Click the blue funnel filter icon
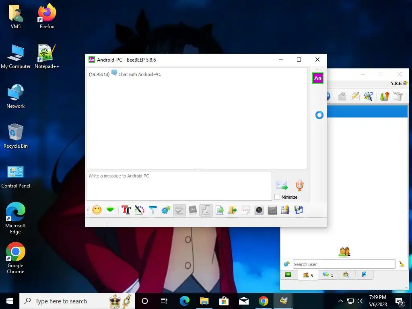Screen dimensions: 412x309 (x=152, y=210)
